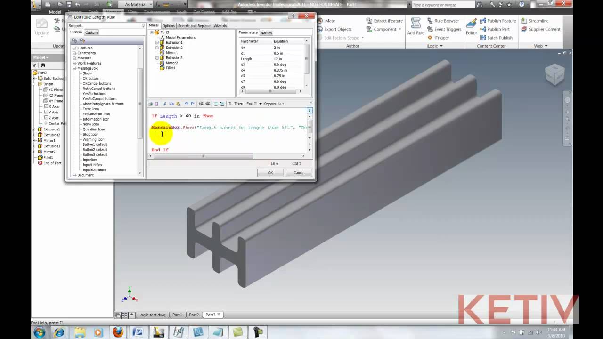The width and height of the screenshot is (603, 339).
Task: Click the paste icon in the rule editor toolbar
Action: [x=178, y=104]
